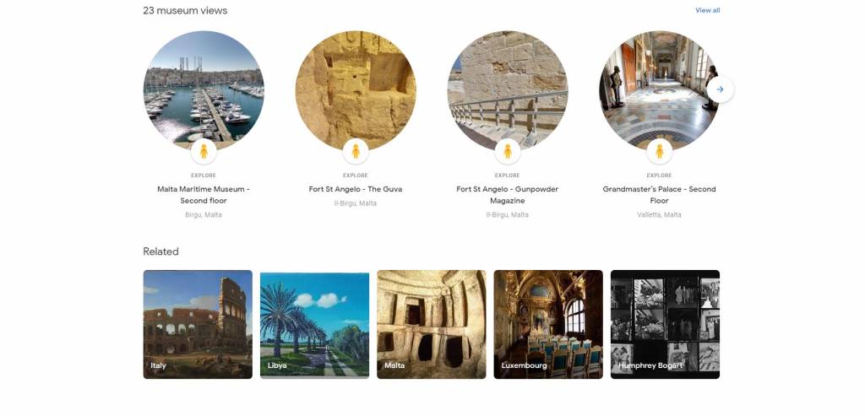The width and height of the screenshot is (865, 416).
Task: Select the Luxembourg related card
Action: 548,324
